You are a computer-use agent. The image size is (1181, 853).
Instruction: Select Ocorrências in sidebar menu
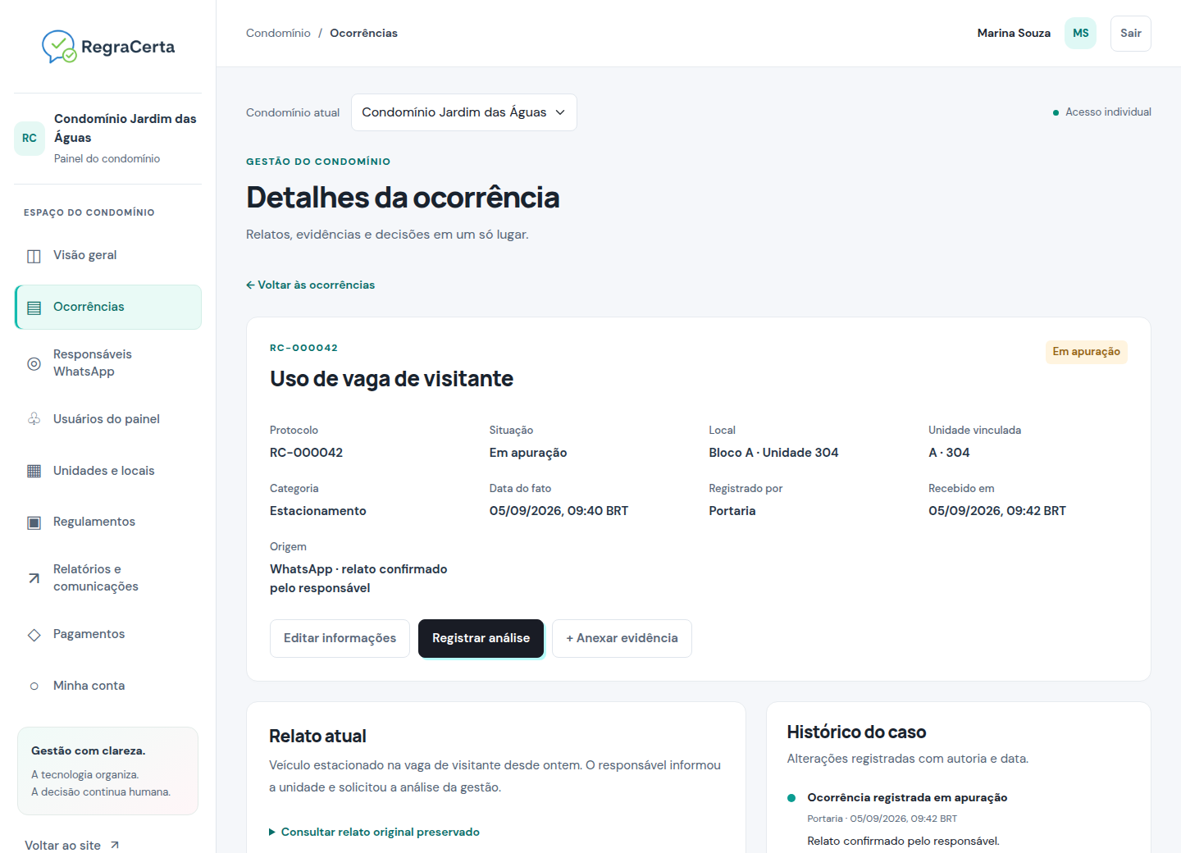click(108, 307)
